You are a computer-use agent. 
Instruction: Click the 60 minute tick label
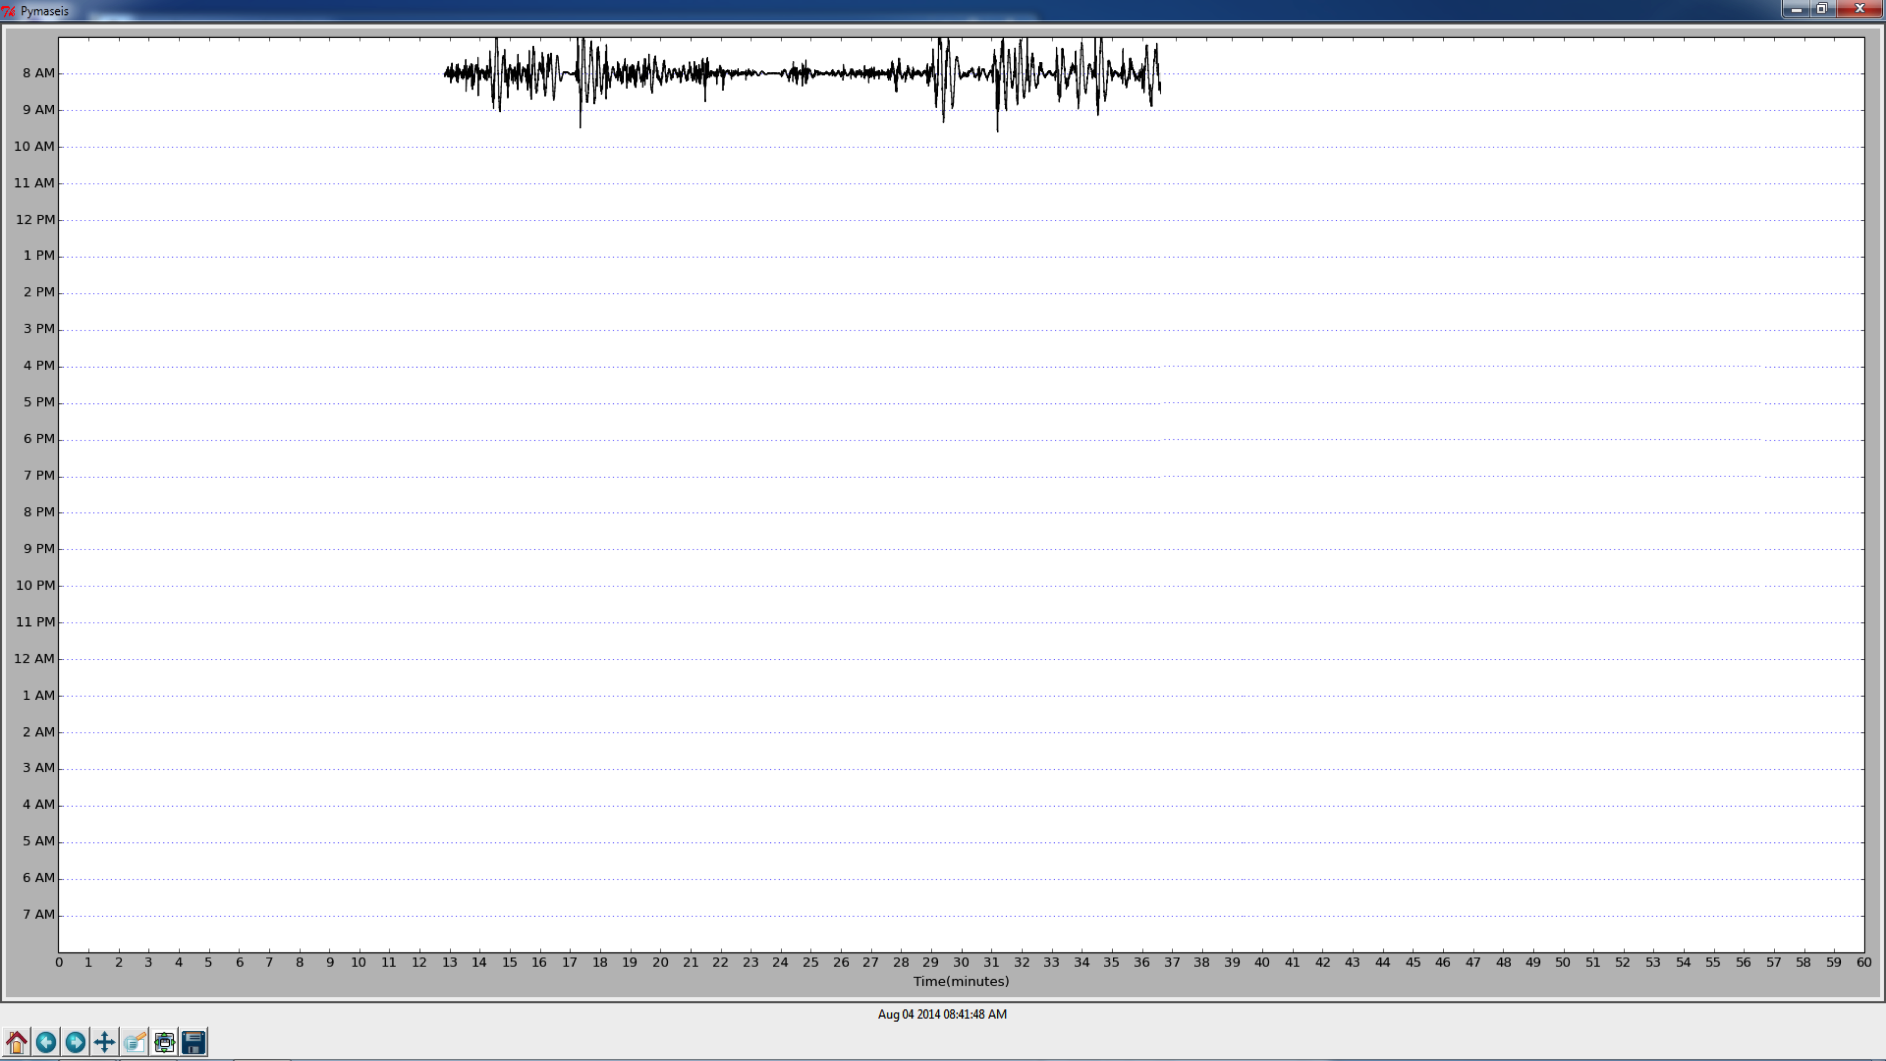[x=1863, y=962]
